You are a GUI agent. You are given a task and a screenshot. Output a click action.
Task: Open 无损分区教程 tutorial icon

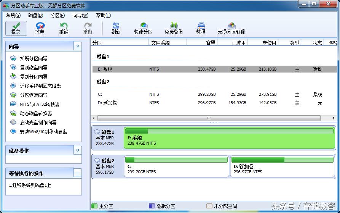click(231, 28)
